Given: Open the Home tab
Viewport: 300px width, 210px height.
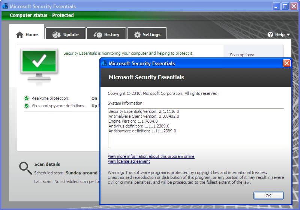Looking at the screenshot, I should pos(27,32).
